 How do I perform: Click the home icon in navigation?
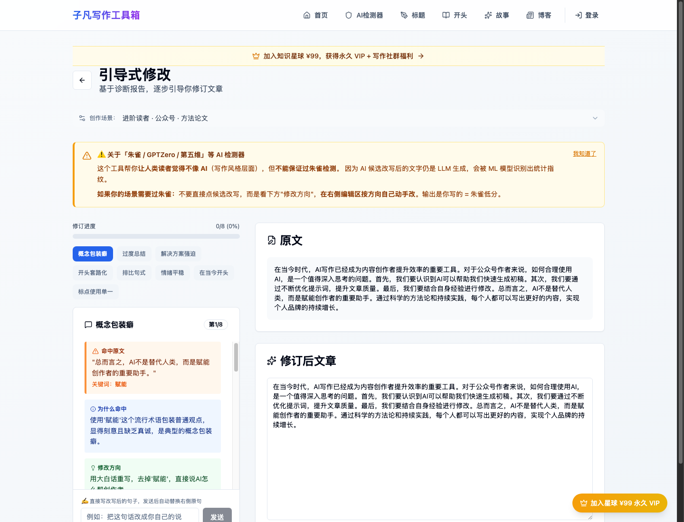[x=307, y=15]
